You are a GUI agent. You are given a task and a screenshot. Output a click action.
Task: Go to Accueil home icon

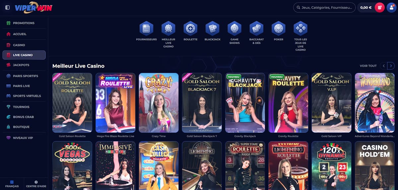point(9,34)
